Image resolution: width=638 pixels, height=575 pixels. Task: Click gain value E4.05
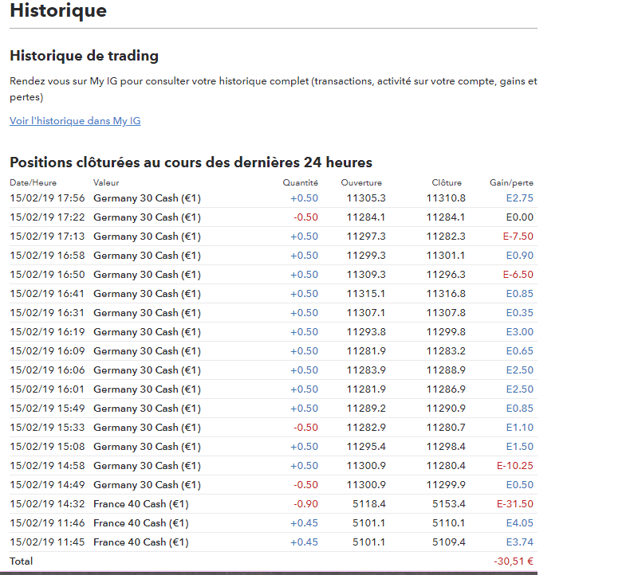tap(520, 522)
